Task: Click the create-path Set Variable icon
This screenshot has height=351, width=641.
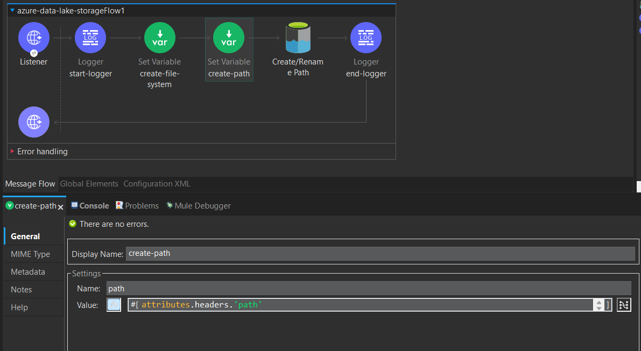Action: (229, 38)
